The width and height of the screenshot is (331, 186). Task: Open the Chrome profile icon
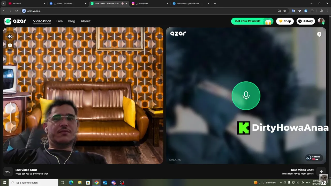coord(321,11)
